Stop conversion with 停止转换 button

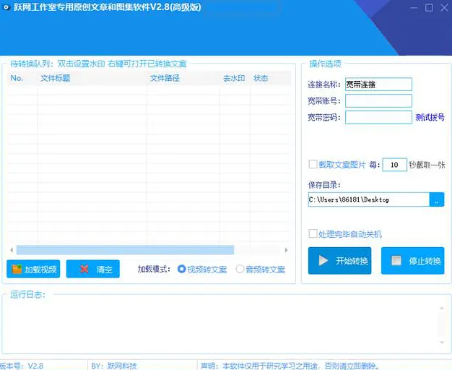(412, 261)
